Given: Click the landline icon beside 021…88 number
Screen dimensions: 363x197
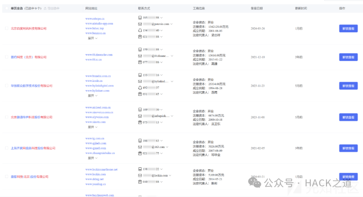Looking at the screenshot, I should coord(140,37).
